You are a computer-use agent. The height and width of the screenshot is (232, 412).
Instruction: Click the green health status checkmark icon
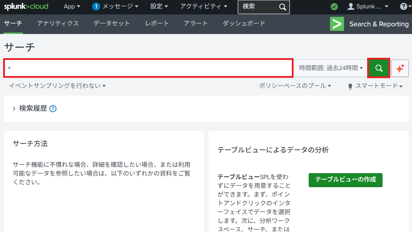tap(334, 7)
